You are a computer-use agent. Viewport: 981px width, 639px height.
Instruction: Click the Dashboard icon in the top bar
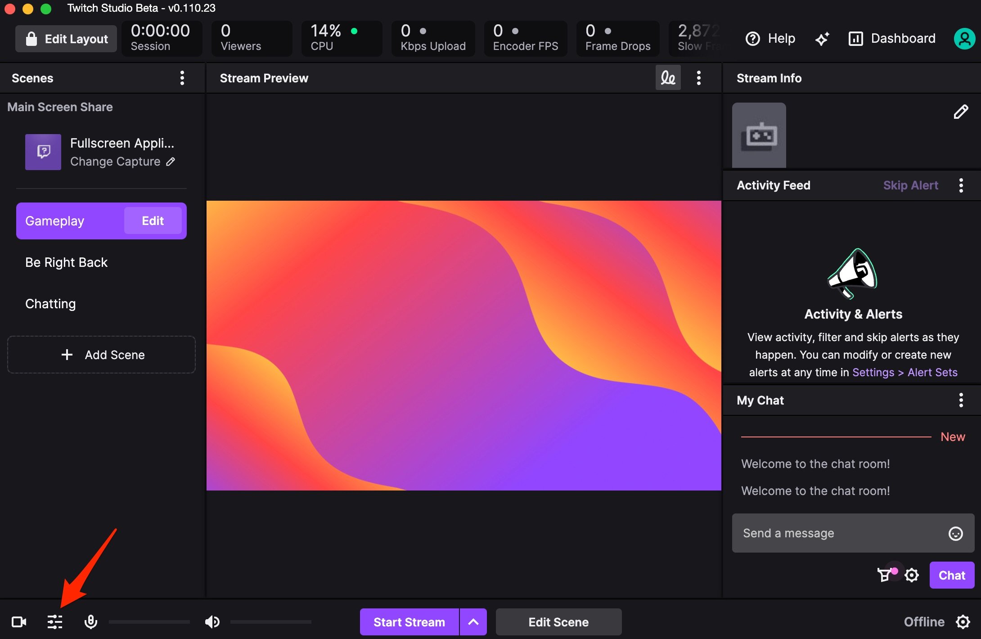click(855, 39)
